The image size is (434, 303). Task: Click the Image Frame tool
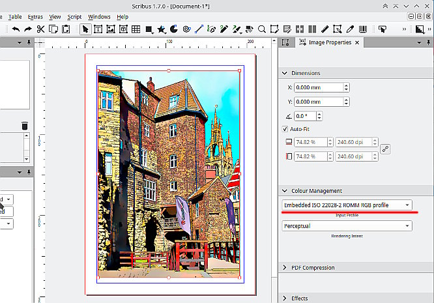111,29
